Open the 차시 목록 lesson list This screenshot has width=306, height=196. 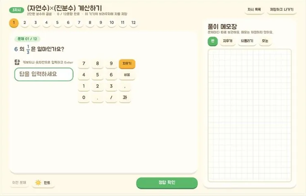(254, 10)
